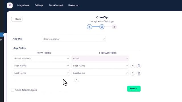
Task: Add new field map with bottom plus
Action: [x=76, y=80]
